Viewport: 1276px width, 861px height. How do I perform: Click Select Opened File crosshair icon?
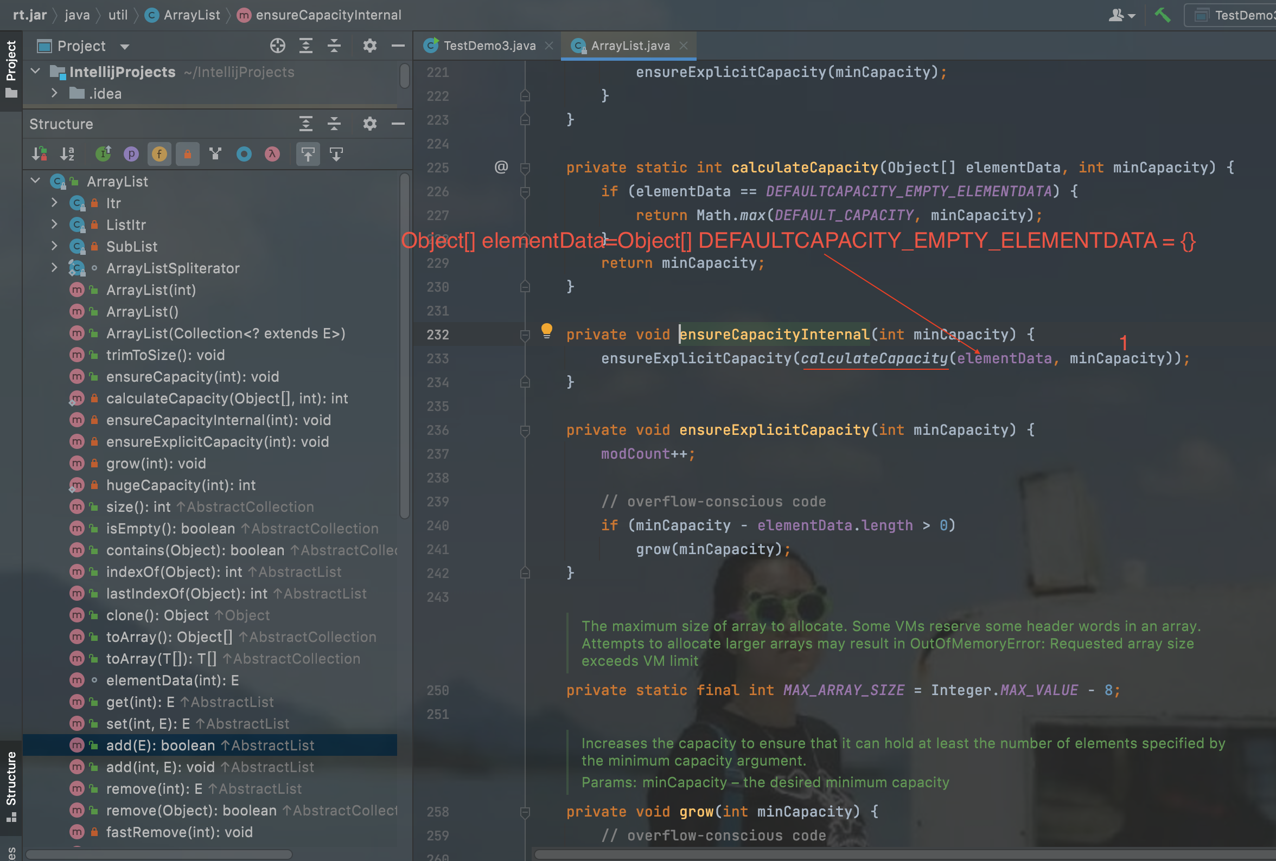pos(278,46)
